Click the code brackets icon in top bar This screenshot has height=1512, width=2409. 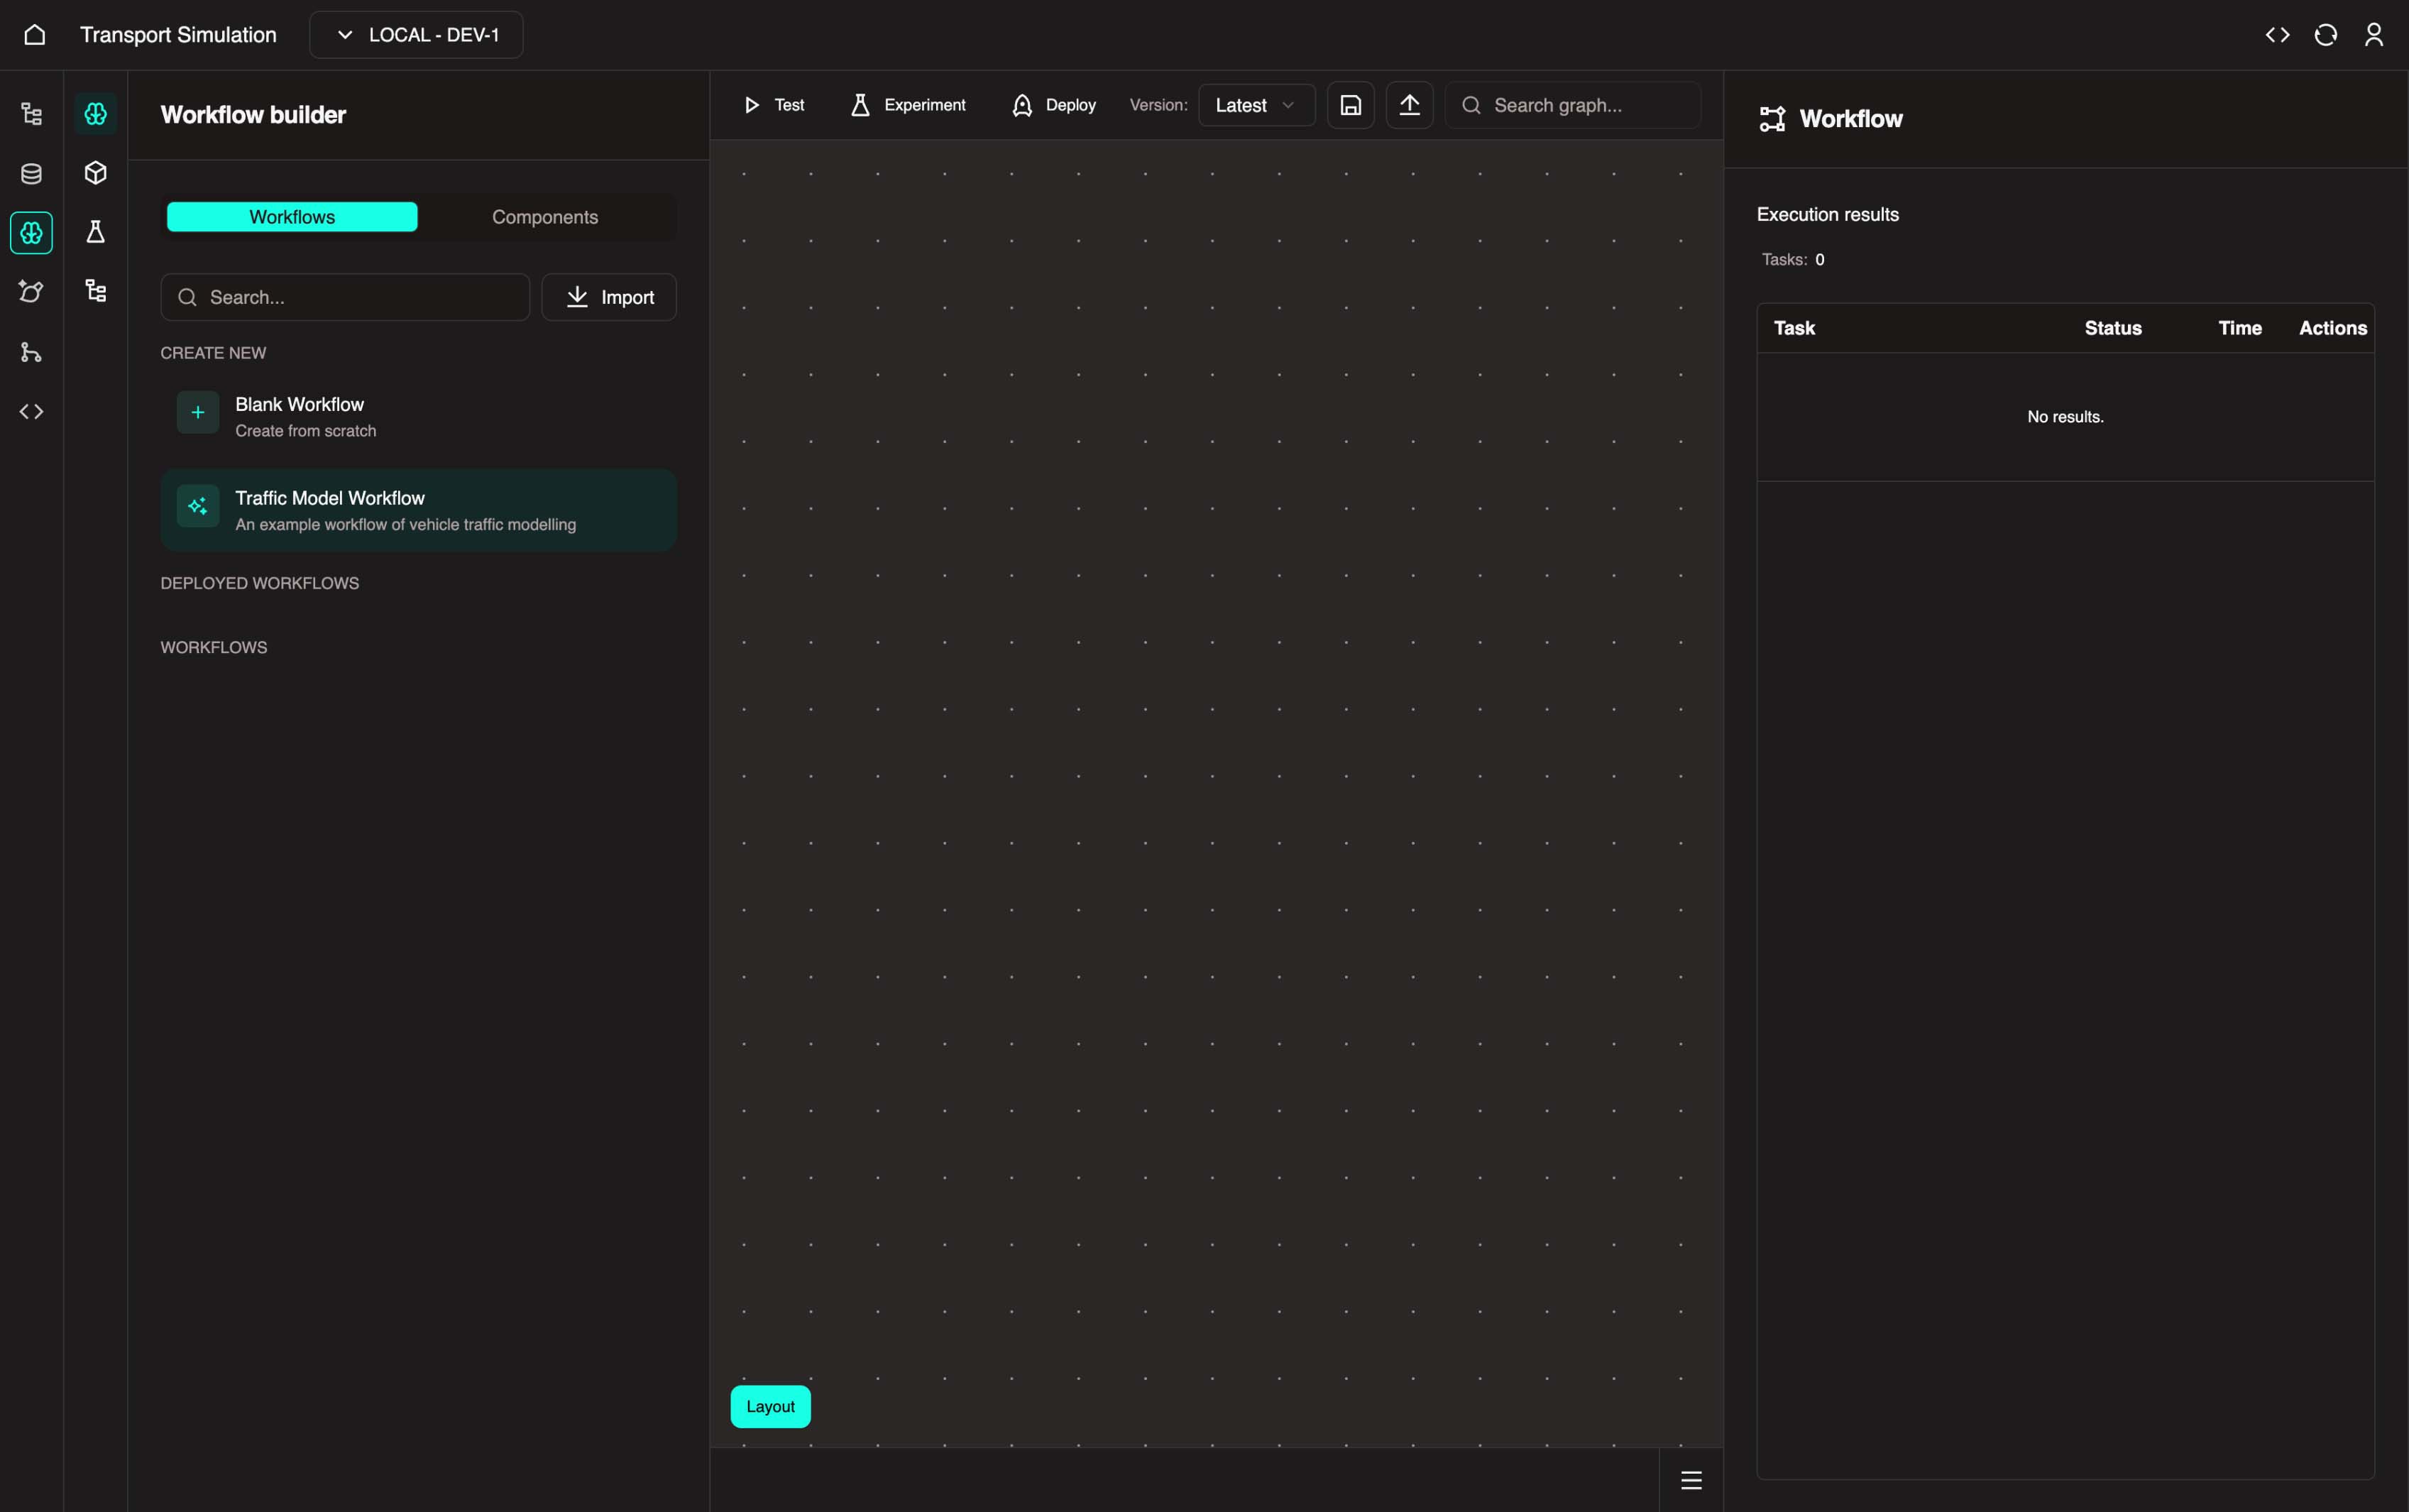(x=2277, y=35)
